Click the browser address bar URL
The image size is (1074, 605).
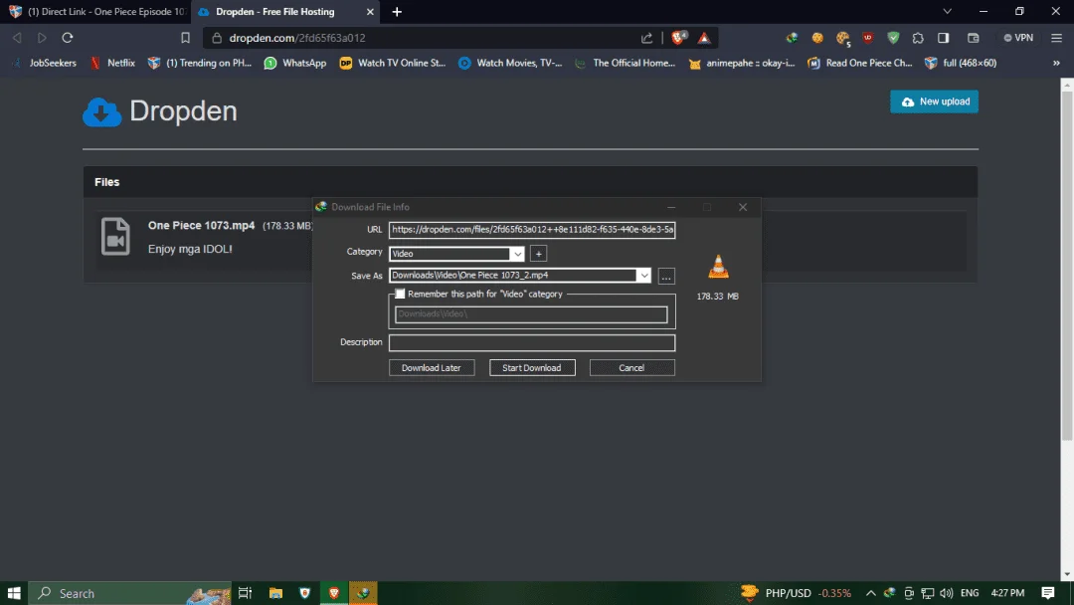point(297,38)
